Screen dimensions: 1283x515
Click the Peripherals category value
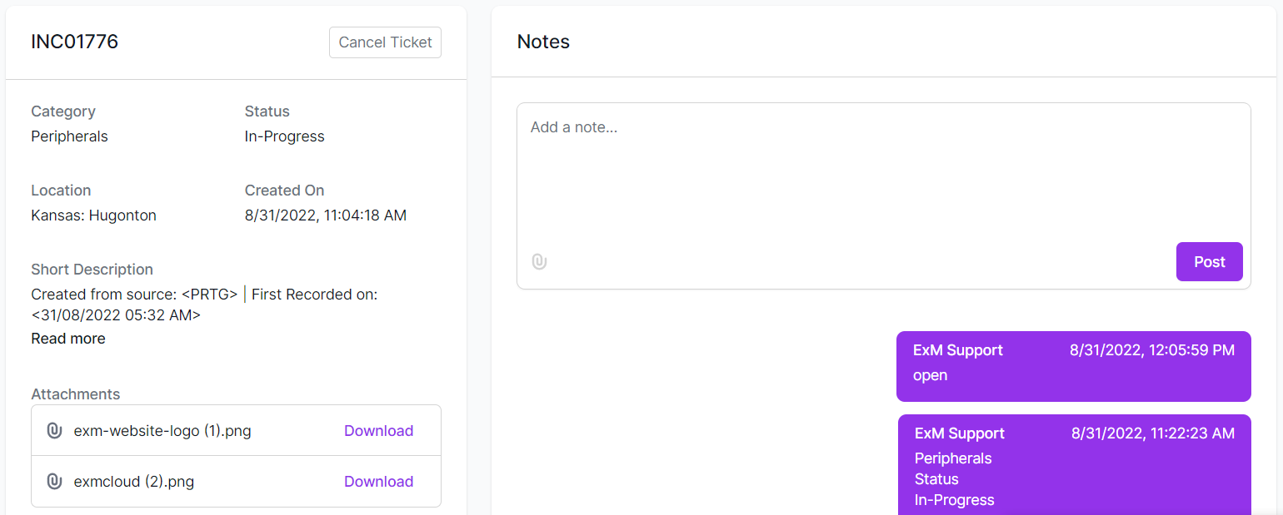point(69,136)
